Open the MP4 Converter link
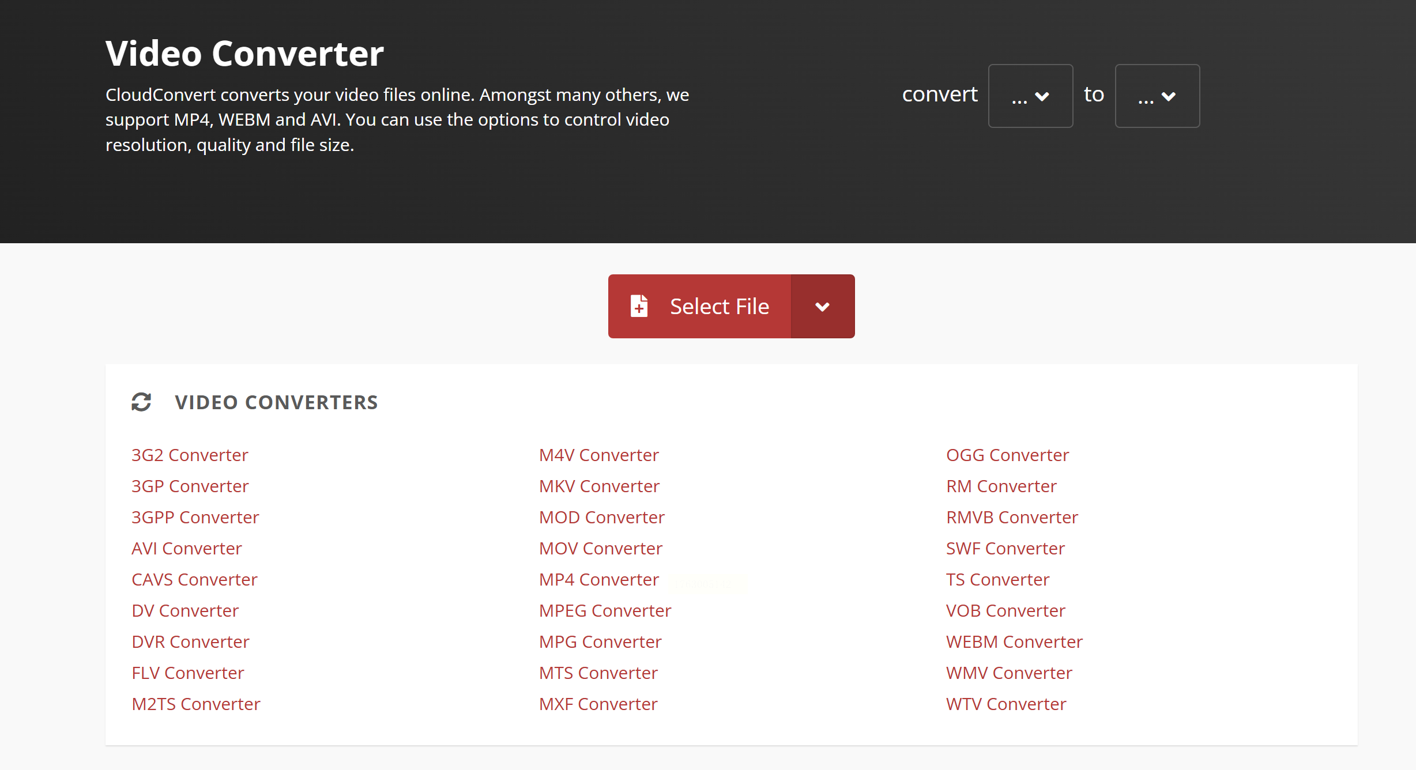Screen dimensions: 1416x770 598,579
